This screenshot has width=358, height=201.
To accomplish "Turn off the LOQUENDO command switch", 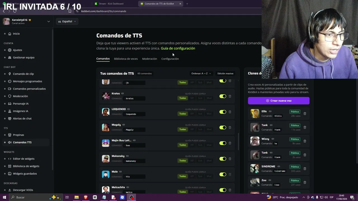I will click(223, 112).
